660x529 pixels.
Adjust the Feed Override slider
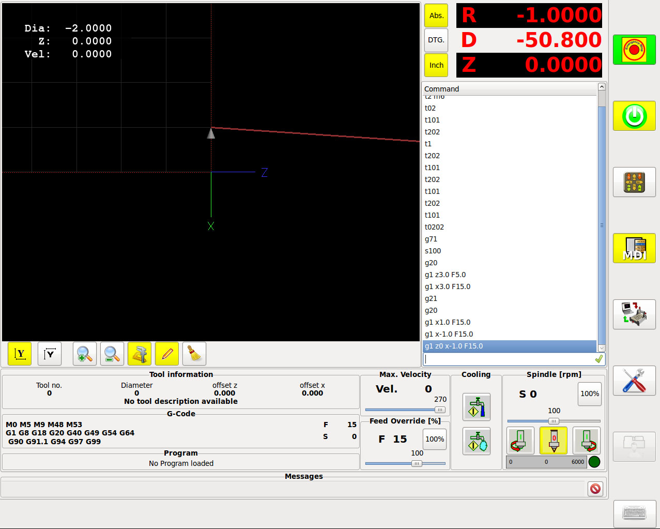point(405,463)
